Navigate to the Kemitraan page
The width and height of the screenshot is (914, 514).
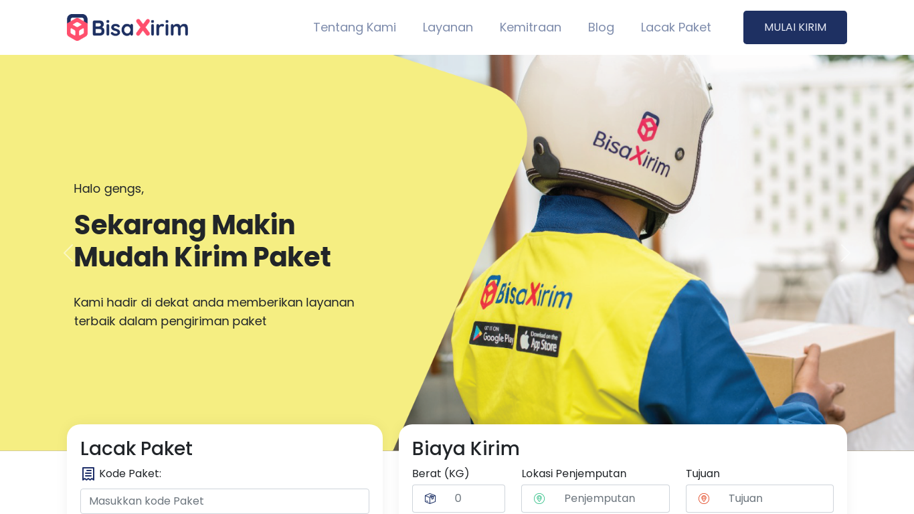(x=531, y=27)
